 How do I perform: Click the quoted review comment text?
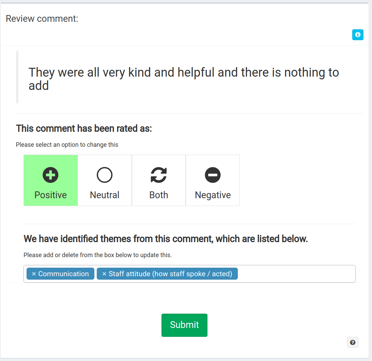pos(184,79)
